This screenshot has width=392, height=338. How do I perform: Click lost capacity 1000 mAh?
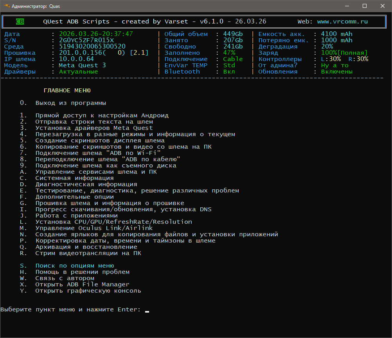(337, 40)
